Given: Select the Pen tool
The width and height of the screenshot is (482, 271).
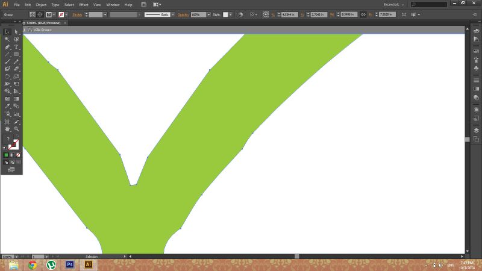Looking at the screenshot, I should [7, 47].
